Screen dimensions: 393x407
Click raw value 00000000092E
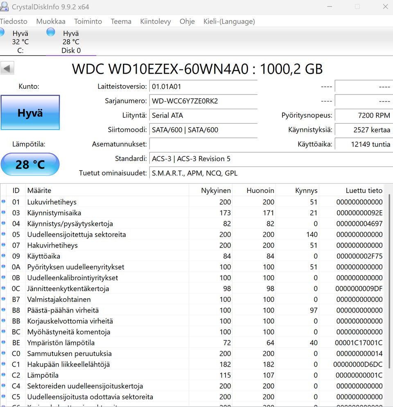point(359,213)
